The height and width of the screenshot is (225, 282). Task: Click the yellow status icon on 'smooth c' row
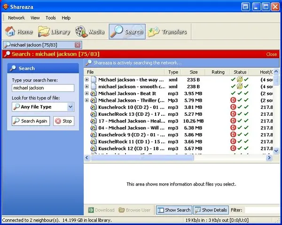tap(240, 86)
